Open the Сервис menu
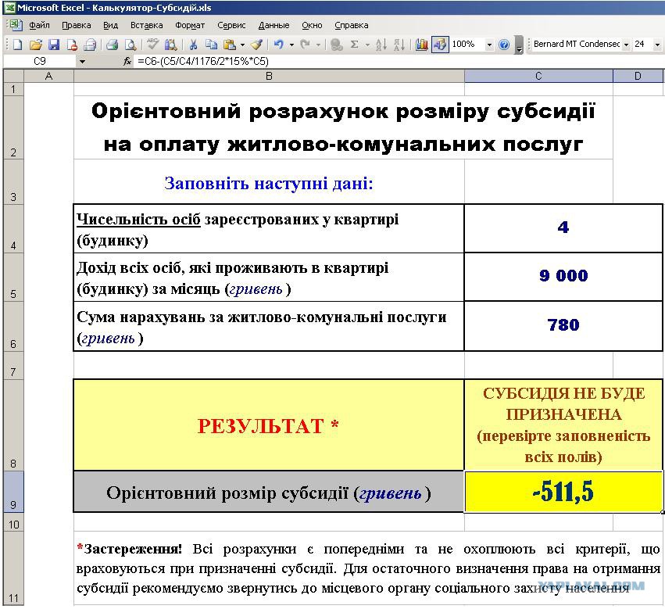 [x=231, y=26]
